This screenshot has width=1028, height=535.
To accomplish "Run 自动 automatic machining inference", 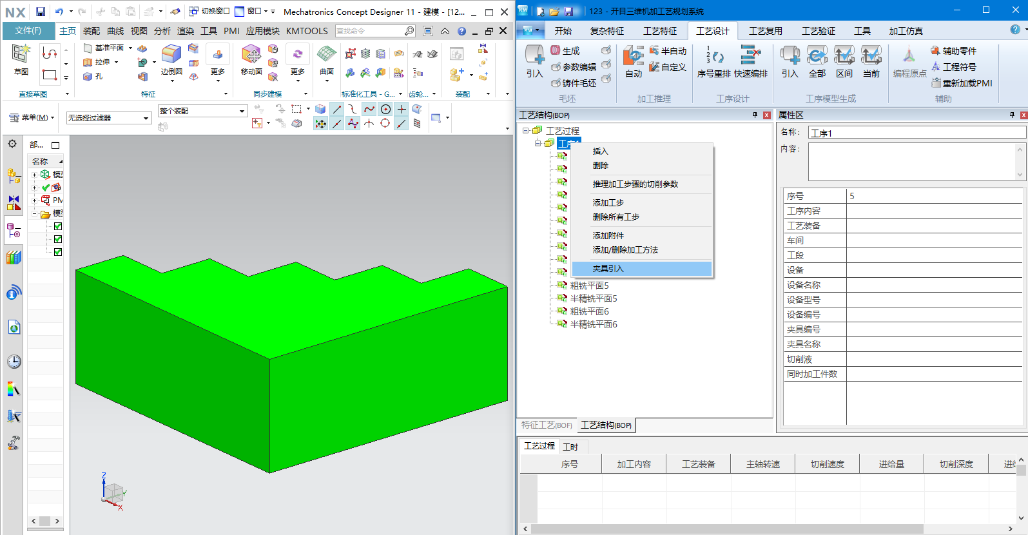I will point(634,61).
